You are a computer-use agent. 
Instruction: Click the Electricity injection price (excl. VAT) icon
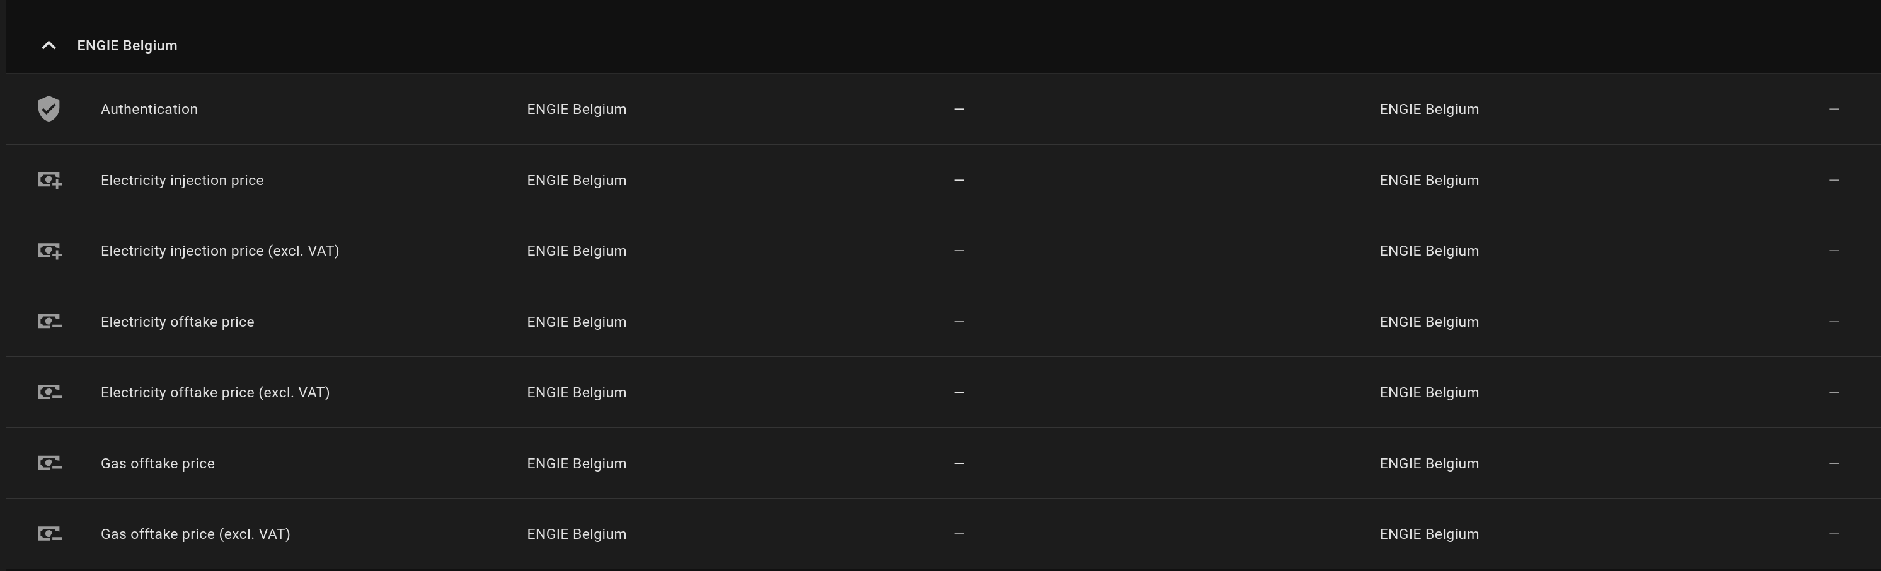tap(50, 251)
